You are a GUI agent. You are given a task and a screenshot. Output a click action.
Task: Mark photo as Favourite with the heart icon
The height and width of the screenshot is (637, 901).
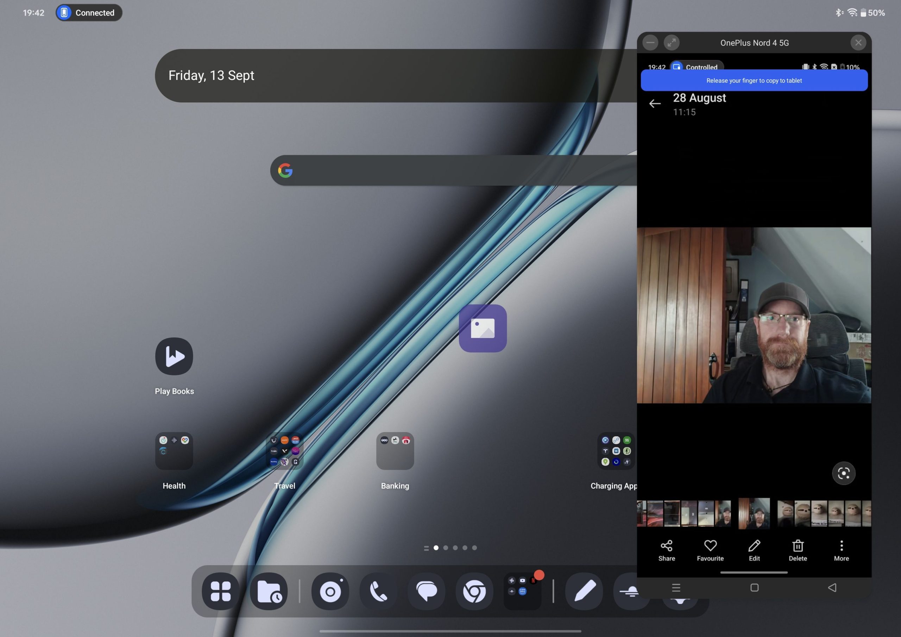click(x=710, y=550)
